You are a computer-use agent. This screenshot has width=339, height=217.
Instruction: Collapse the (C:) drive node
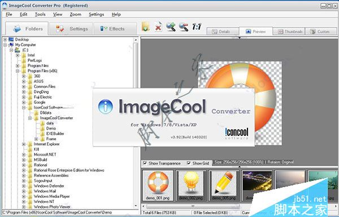pyautogui.click(x=11, y=50)
